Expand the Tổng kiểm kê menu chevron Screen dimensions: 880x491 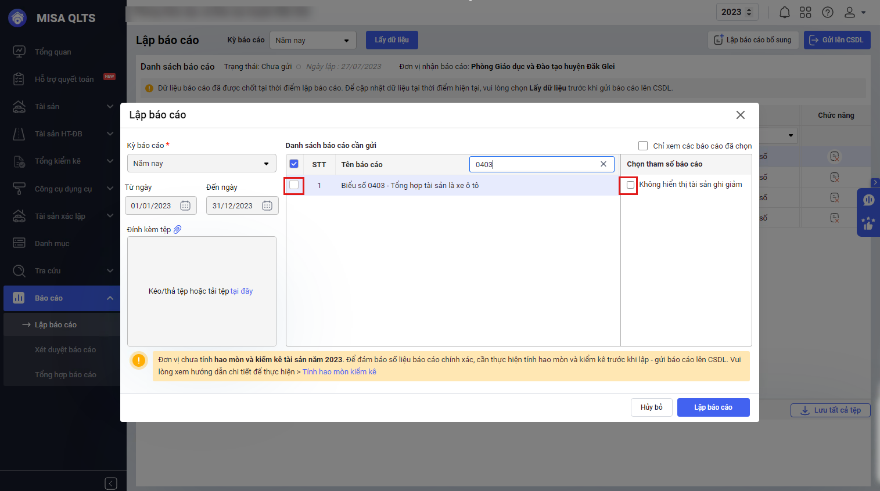click(110, 161)
